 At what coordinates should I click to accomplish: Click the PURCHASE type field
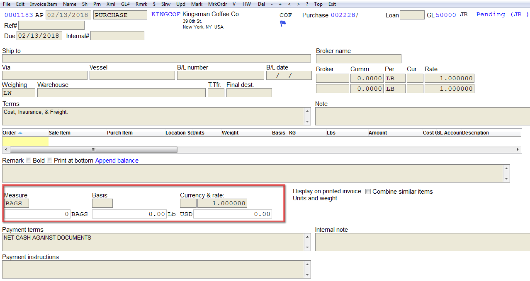pos(120,15)
